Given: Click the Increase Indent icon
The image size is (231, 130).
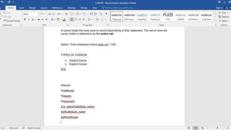Looking at the screenshot, I should 95,14.
